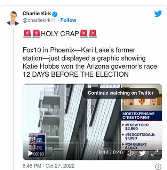This screenshot has width=167, height=170.
Task: Play the video using the play icon
Action: coord(31,153)
